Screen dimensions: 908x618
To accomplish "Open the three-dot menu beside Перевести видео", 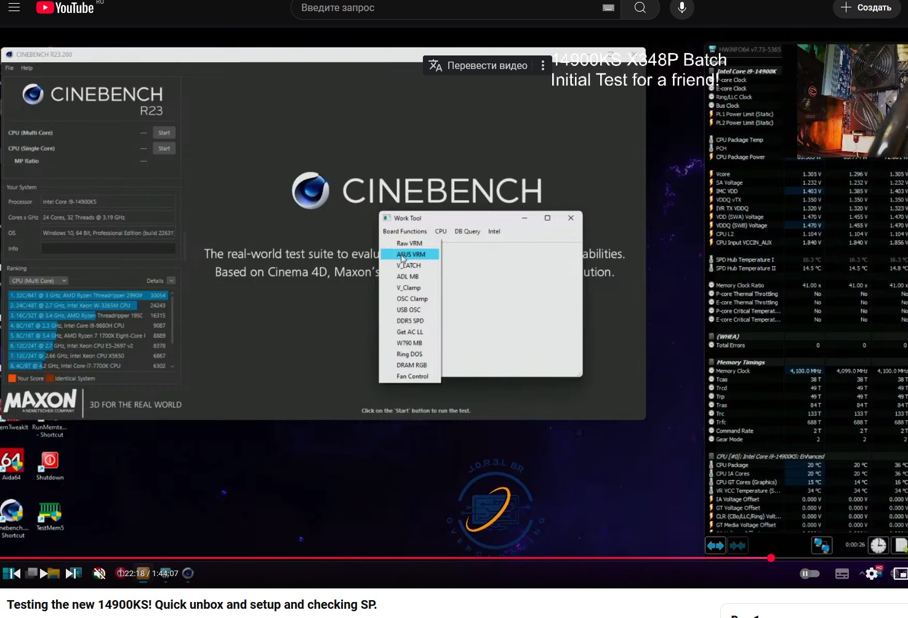I will point(542,65).
